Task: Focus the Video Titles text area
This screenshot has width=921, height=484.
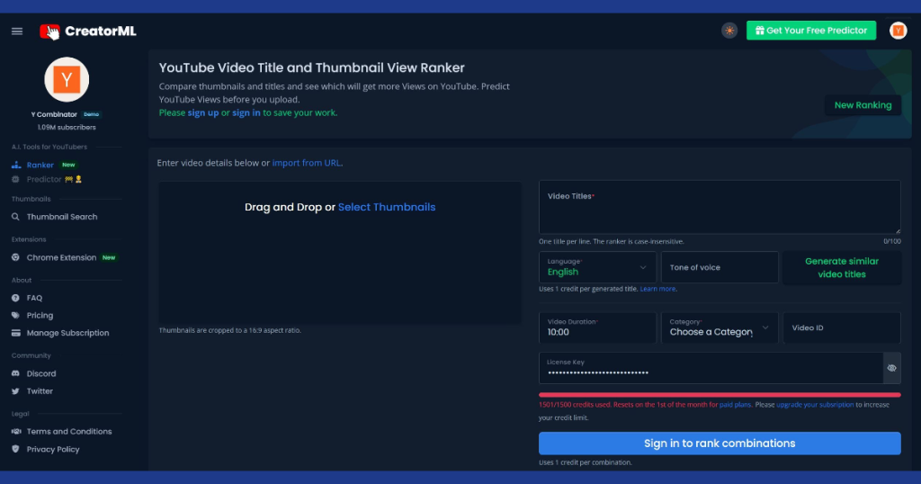Action: (720, 207)
